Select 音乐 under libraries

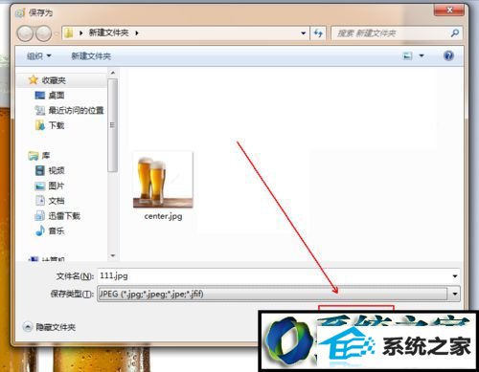[x=57, y=230]
